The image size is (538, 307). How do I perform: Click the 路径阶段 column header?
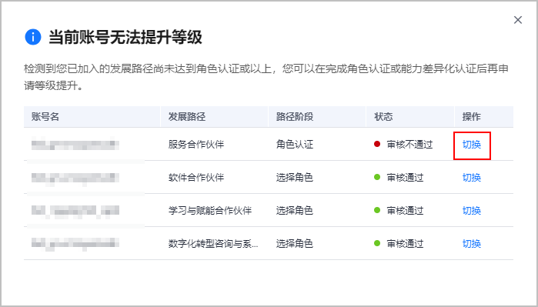295,117
